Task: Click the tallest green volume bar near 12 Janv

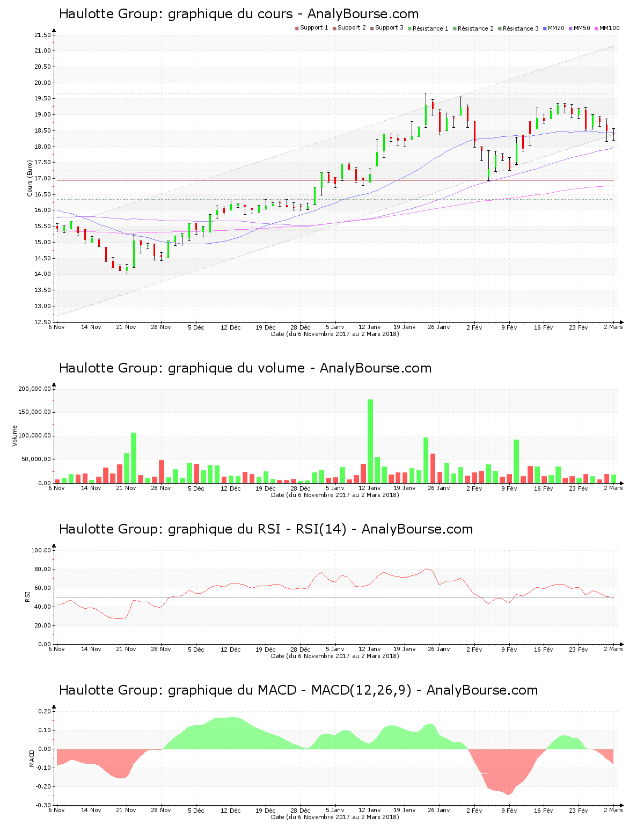Action: 370,441
